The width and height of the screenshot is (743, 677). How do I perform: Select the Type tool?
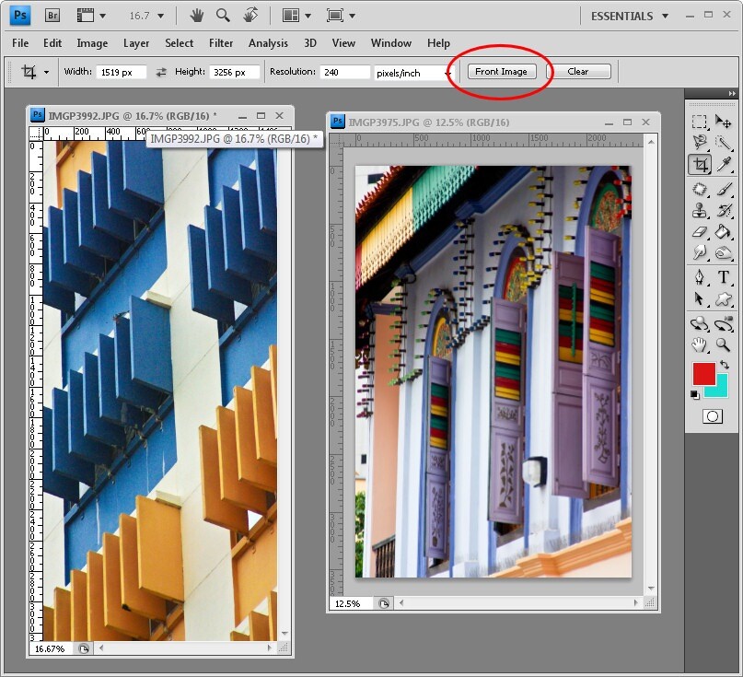pos(722,277)
